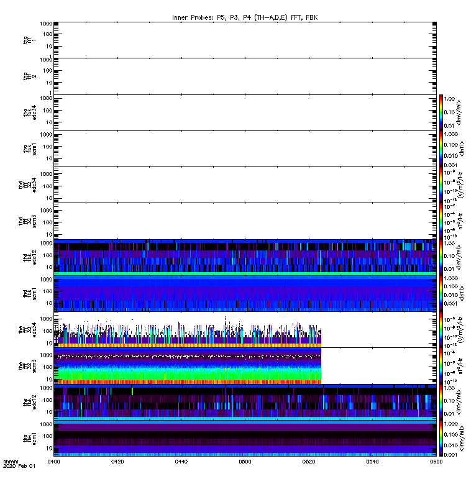Click the 'tha fff 1' panel label
466x497 pixels.
tap(29, 40)
